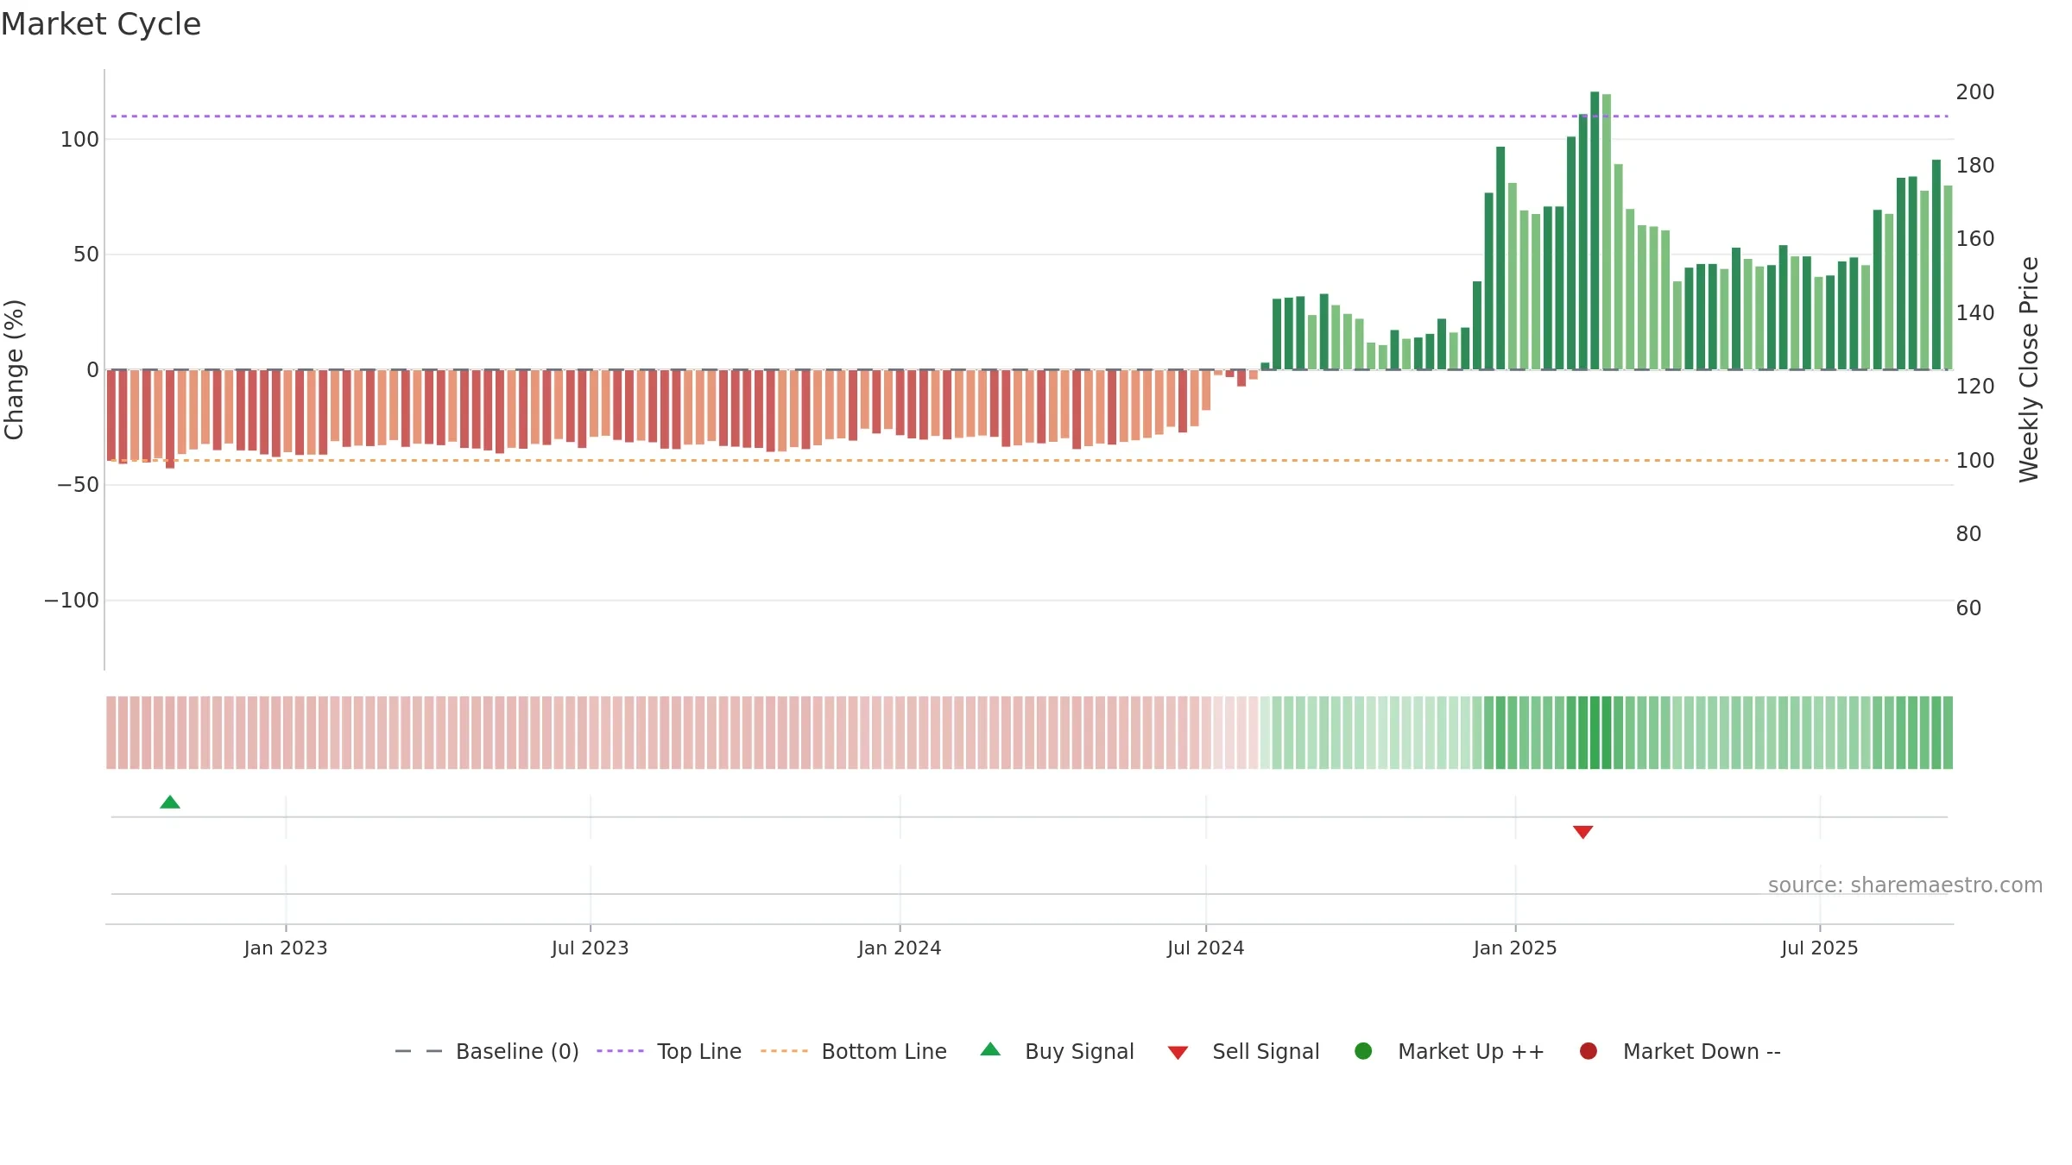Toggle the Bottom Line legend entry
Viewport: 2072px width, 1165px height.
pos(854,1051)
